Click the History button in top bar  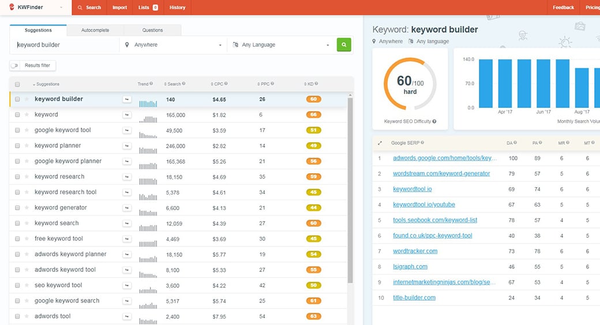coord(178,8)
